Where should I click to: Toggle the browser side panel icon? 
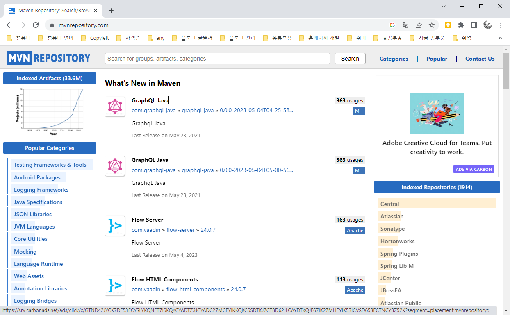coord(474,25)
